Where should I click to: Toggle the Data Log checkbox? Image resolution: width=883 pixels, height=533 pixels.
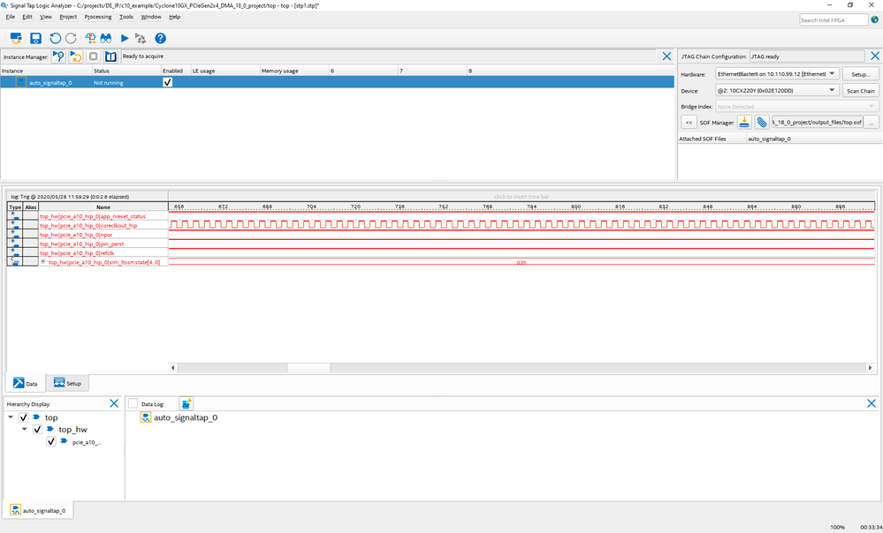[x=133, y=403]
